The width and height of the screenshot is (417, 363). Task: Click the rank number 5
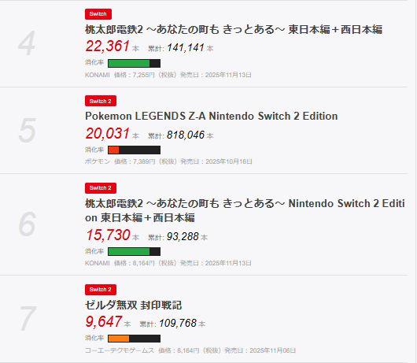[x=27, y=131]
